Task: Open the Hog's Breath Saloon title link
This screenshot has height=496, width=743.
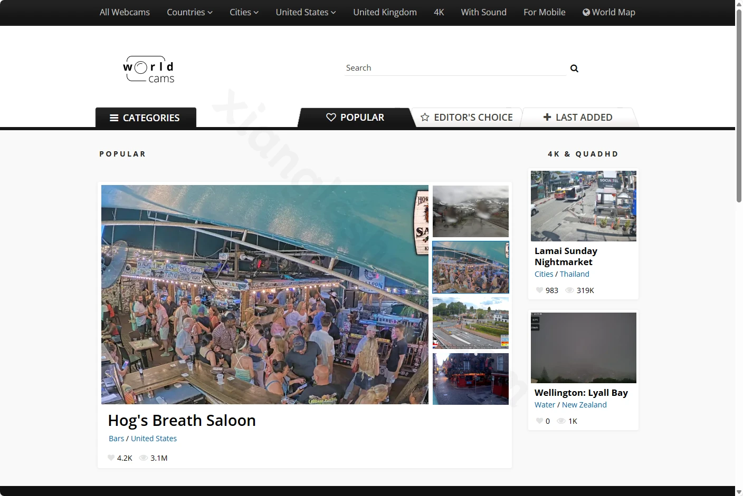Action: (182, 420)
